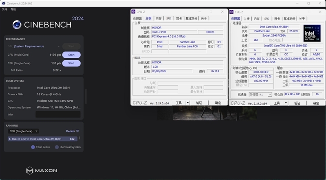The width and height of the screenshot is (326, 180).
Task: Click the Maxon logo at bottom
Action: point(42,171)
